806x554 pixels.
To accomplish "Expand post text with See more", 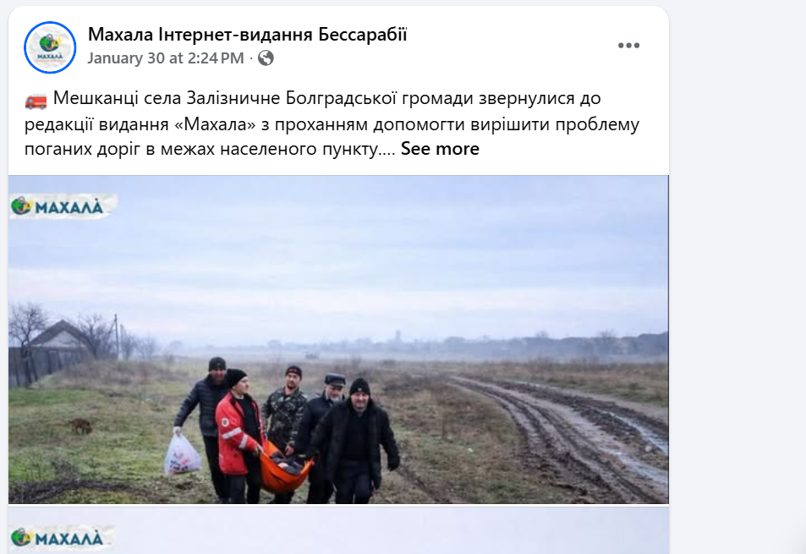I will tap(440, 149).
